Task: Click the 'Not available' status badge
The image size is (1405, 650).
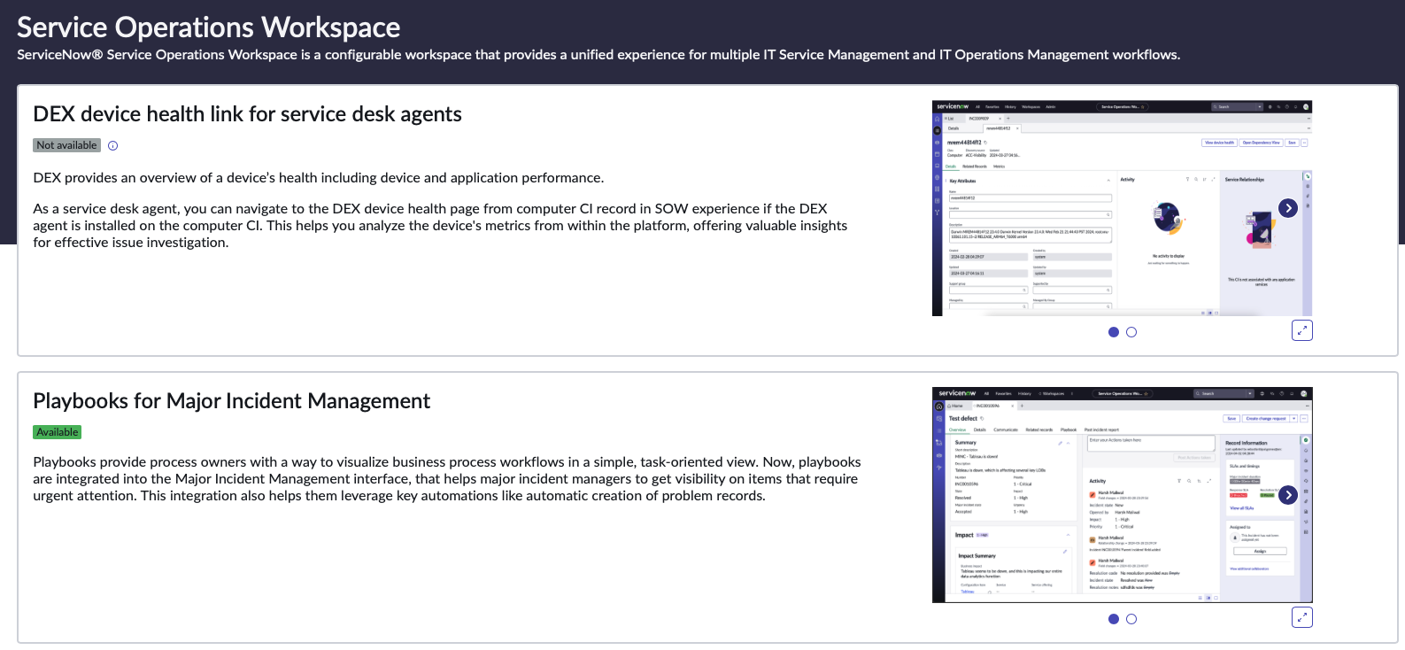Action: click(67, 145)
